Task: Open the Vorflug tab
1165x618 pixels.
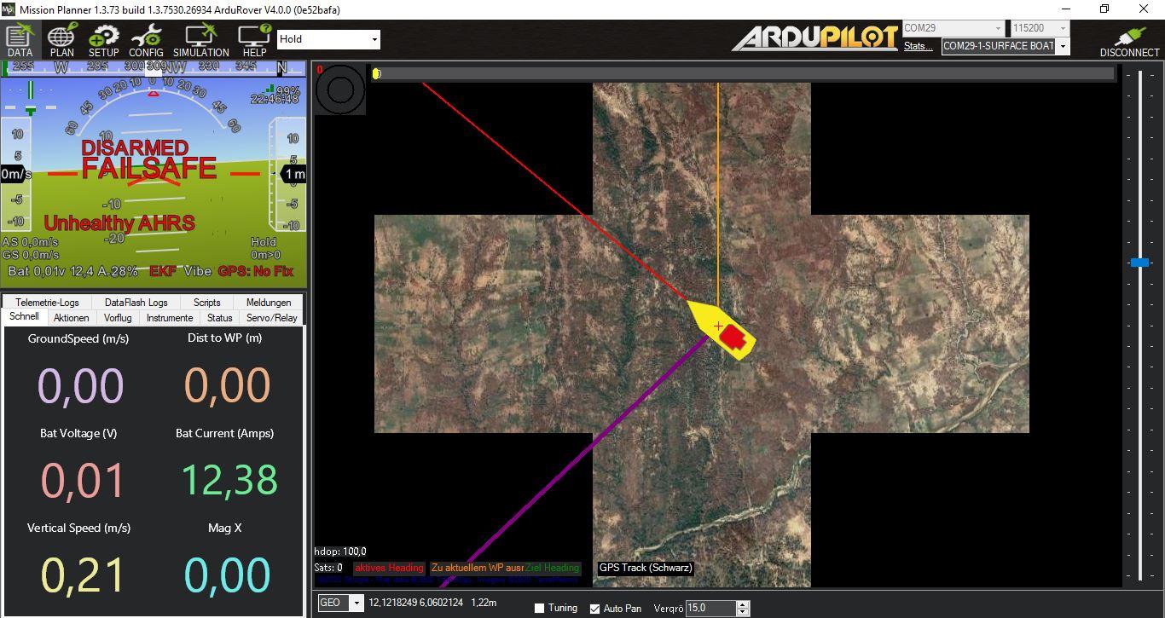Action: pos(118,318)
